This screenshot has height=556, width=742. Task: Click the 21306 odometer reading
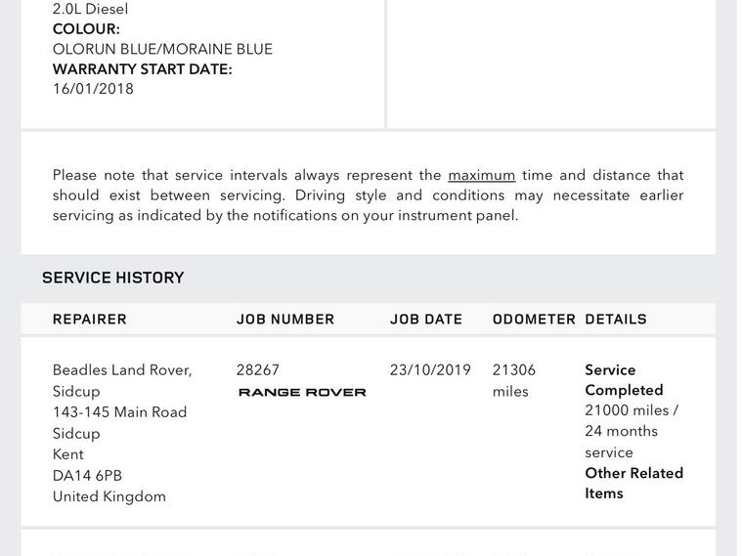point(514,370)
